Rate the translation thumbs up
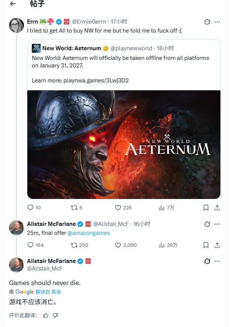232x327 pixels. [x=46, y=315]
